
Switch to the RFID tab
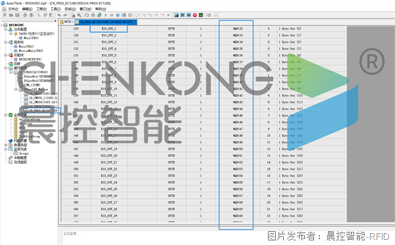click(x=66, y=22)
